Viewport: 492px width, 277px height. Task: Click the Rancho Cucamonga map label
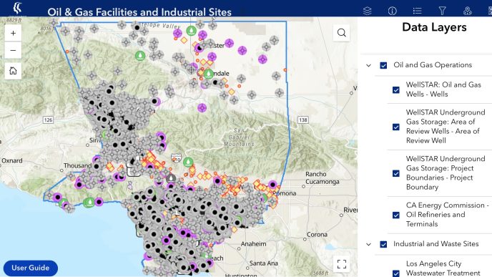coord(323,178)
